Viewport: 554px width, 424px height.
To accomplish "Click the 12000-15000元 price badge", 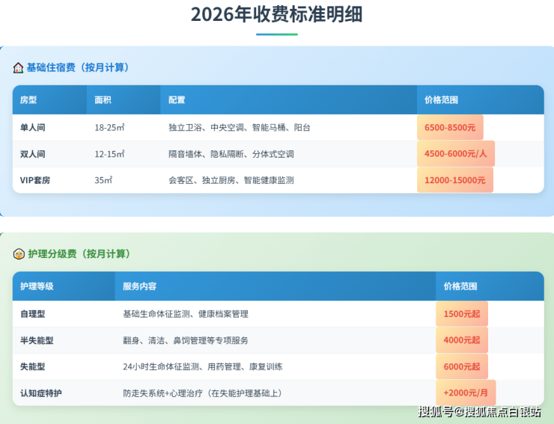I will tap(454, 180).
